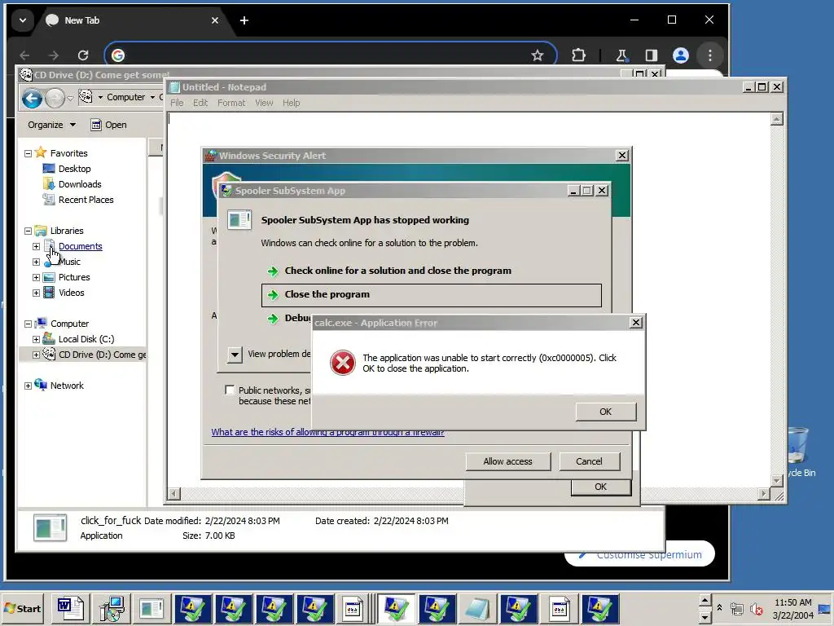Open Explorer recent locations dropdown arrow
Screen dimensions: 834x626
tap(70, 99)
